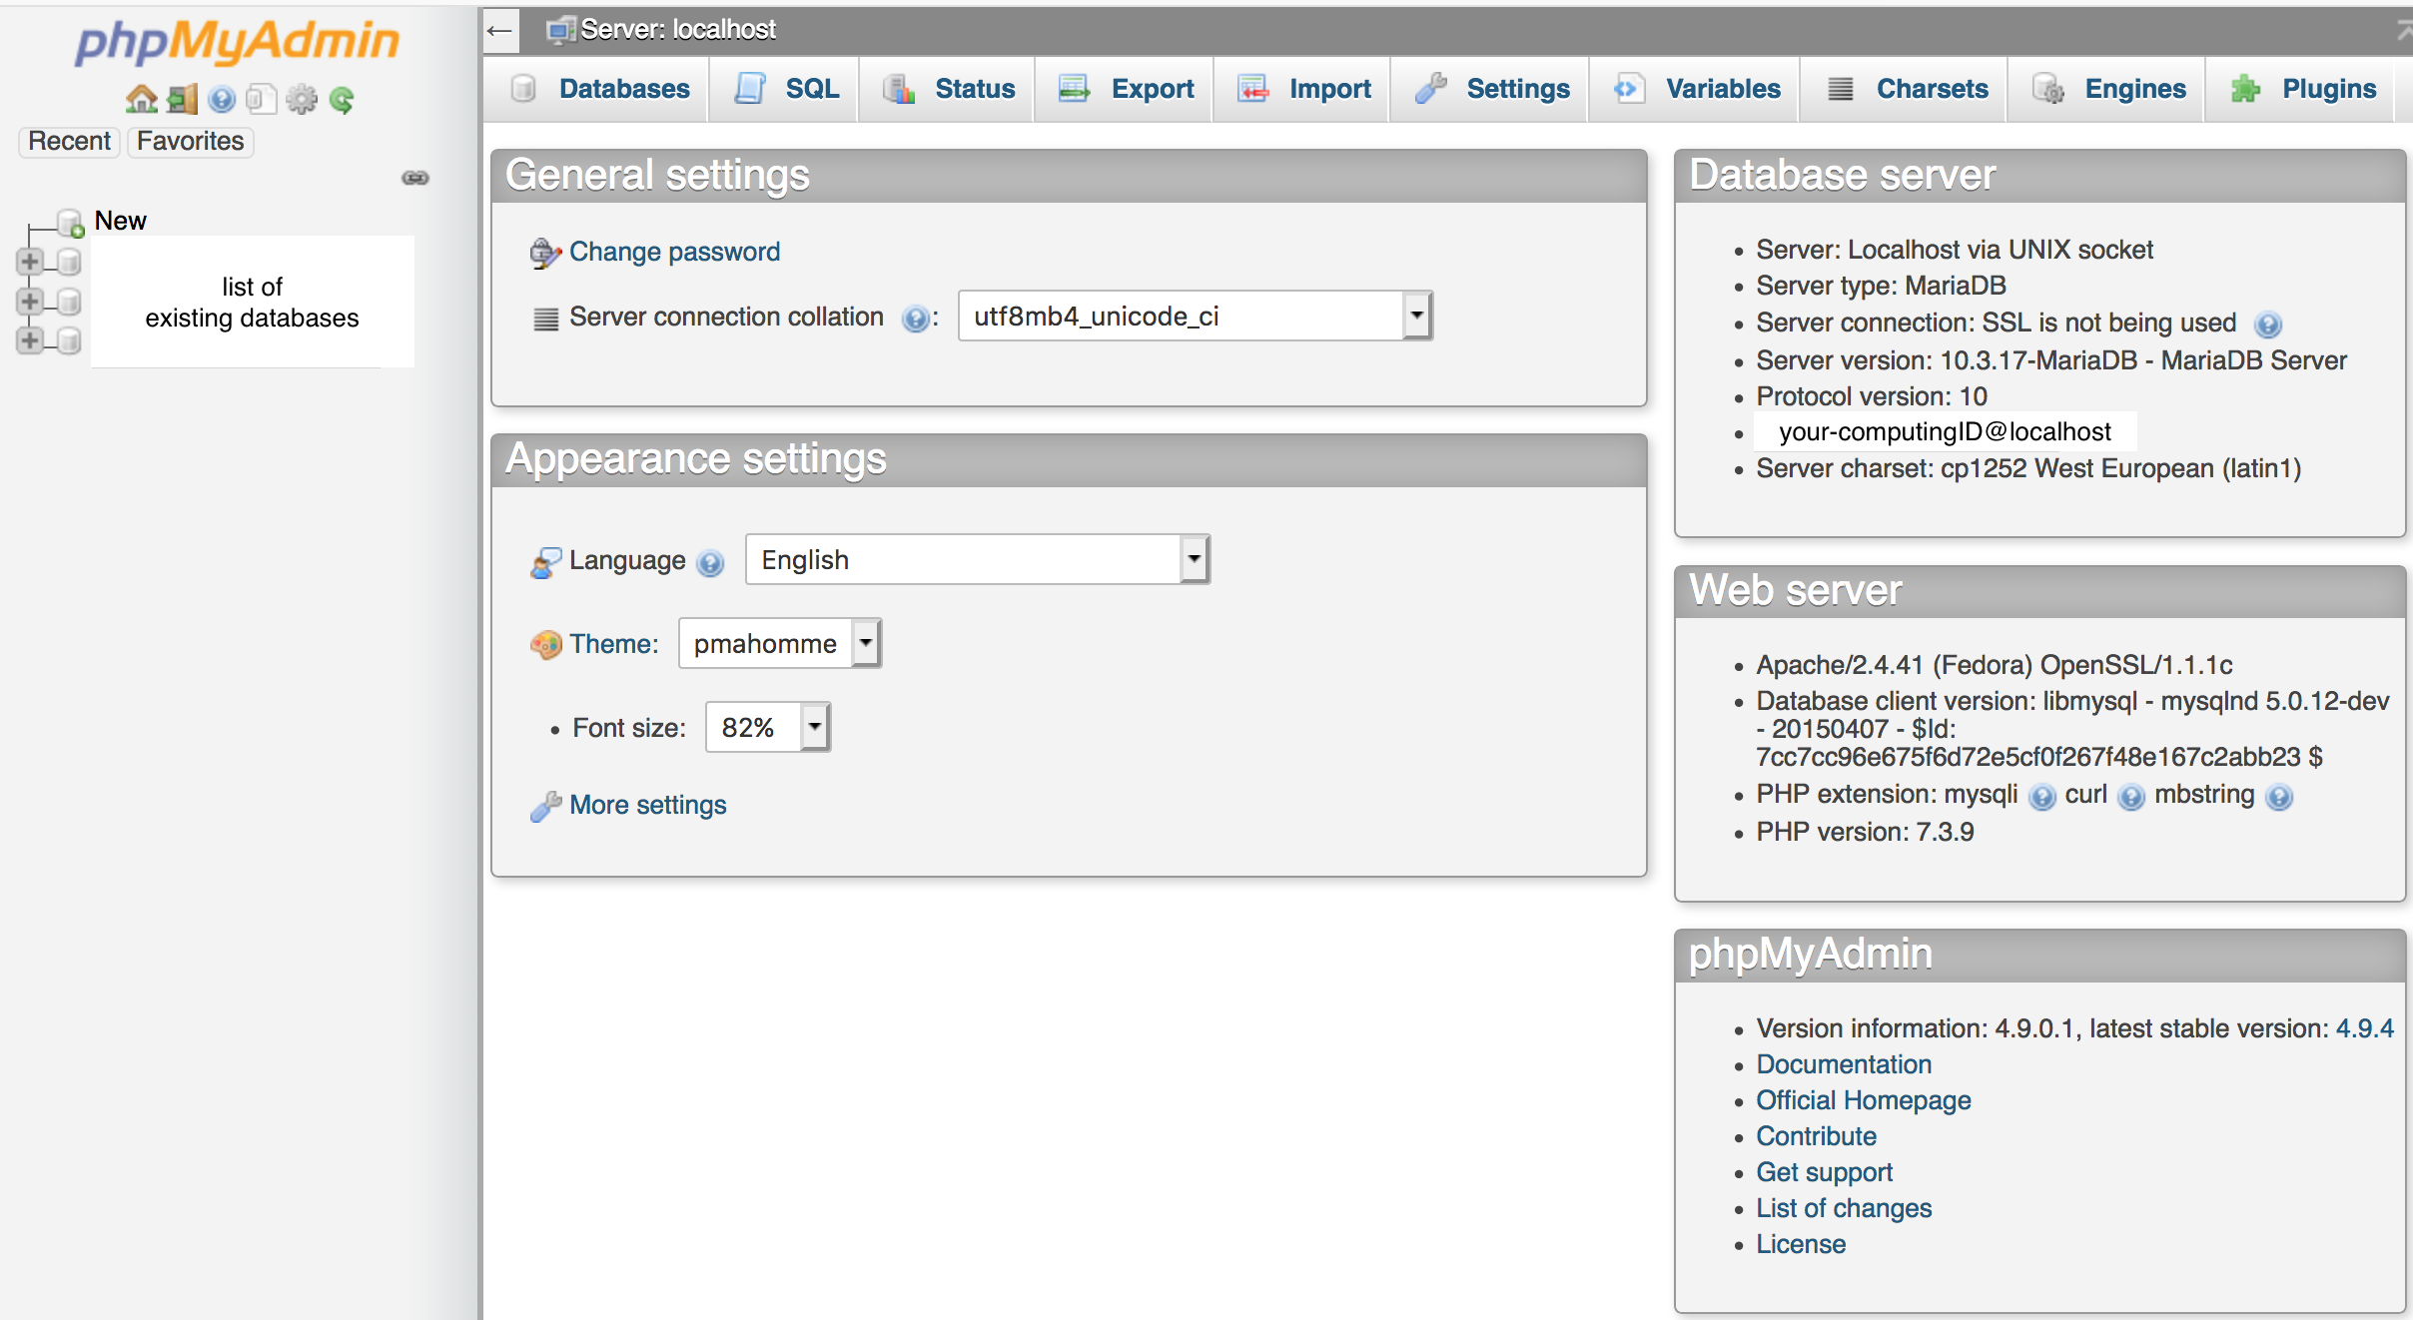Screen dimensions: 2413x1320
Task: Click the Documentation link
Action: click(1843, 1064)
